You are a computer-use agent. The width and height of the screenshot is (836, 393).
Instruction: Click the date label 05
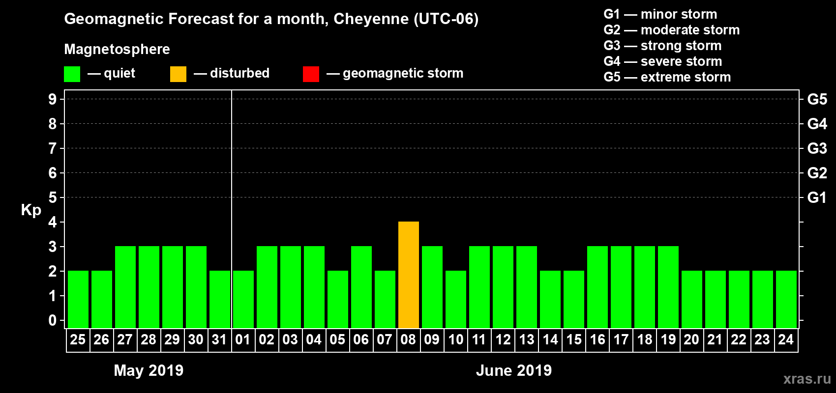click(337, 339)
